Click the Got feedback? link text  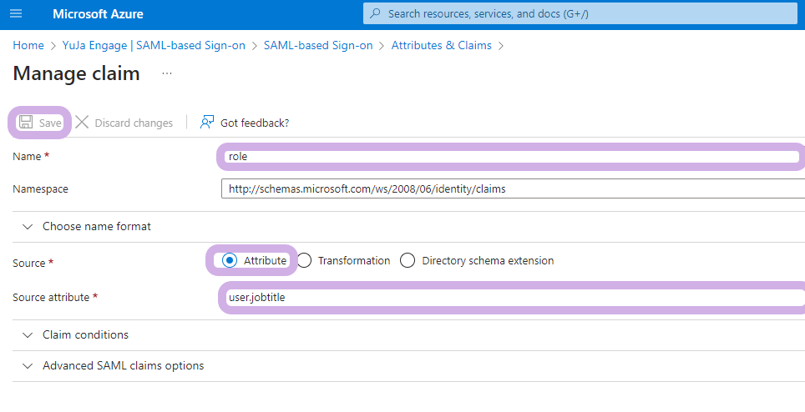pos(255,123)
